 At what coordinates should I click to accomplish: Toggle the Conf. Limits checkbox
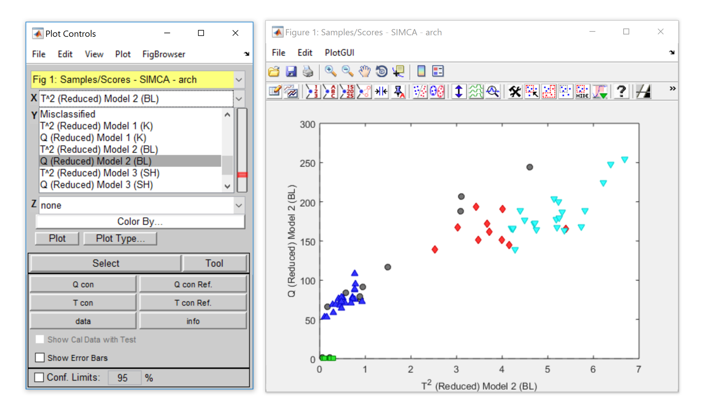[39, 377]
